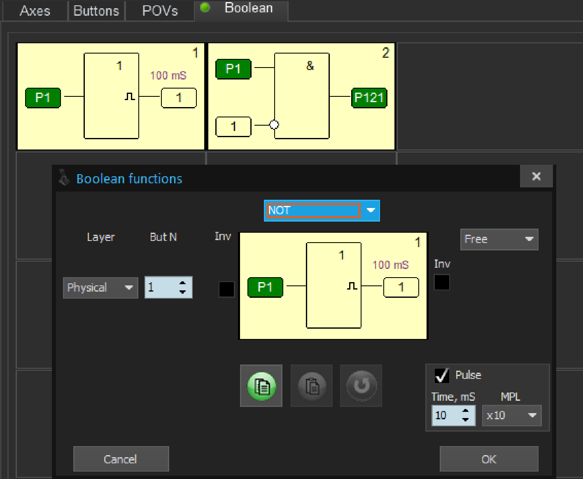Toggle the left Inv input checkbox

click(226, 289)
